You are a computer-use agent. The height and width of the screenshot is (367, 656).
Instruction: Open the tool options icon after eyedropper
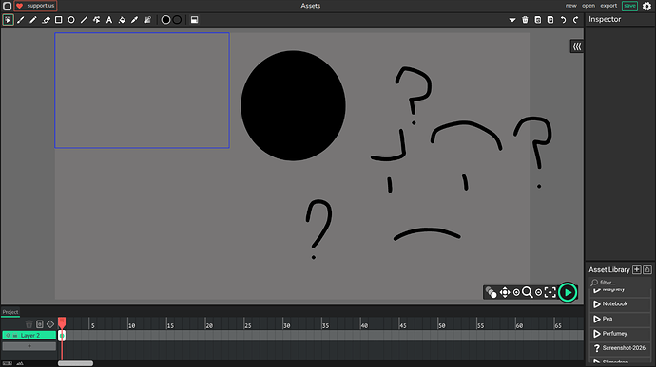[x=147, y=20]
